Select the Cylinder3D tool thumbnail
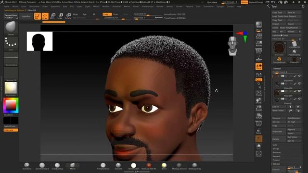This screenshot has width=308, height=173. tap(294, 45)
